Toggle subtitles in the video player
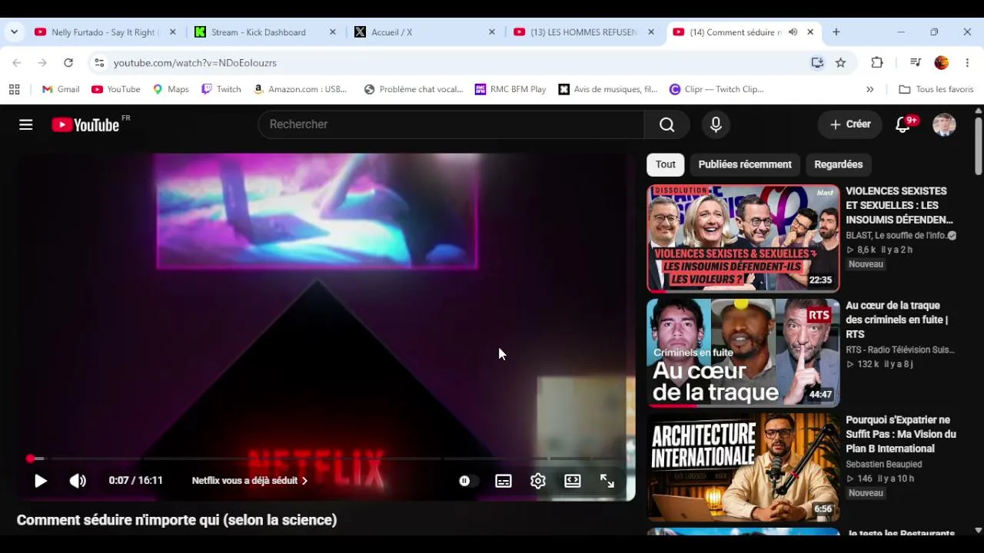The height and width of the screenshot is (553, 984). 504,481
